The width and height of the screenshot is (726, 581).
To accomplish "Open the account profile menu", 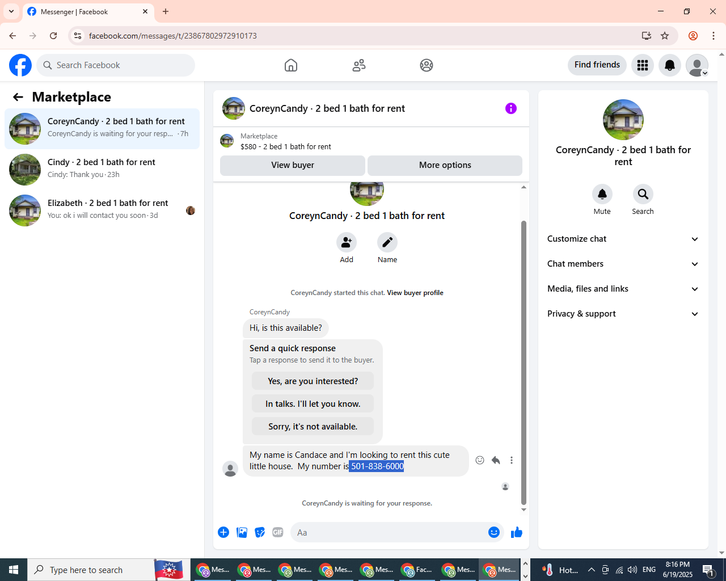I will pyautogui.click(x=697, y=65).
